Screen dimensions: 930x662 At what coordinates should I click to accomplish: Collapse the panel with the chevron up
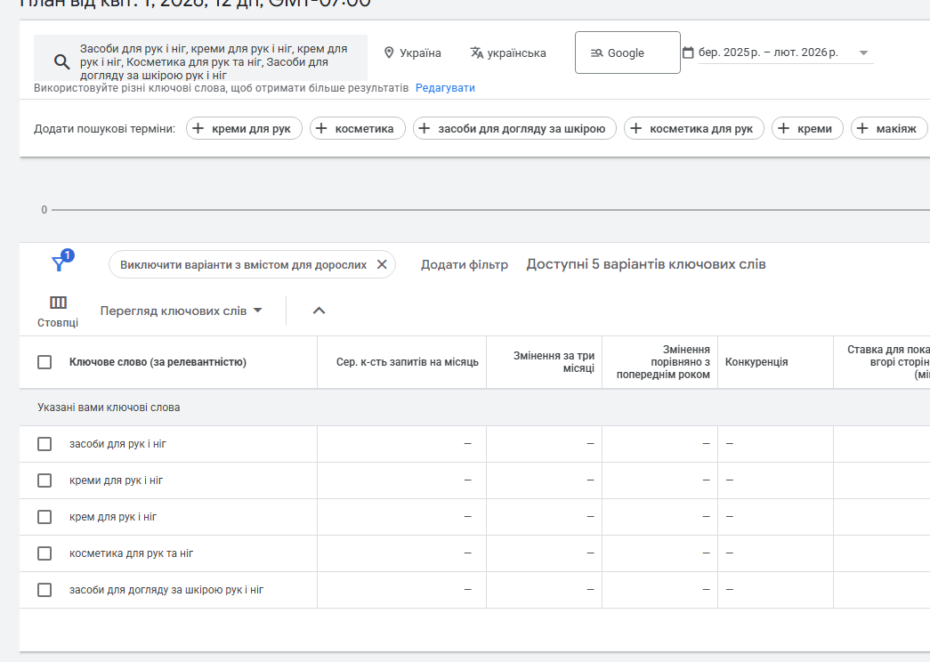pos(319,311)
